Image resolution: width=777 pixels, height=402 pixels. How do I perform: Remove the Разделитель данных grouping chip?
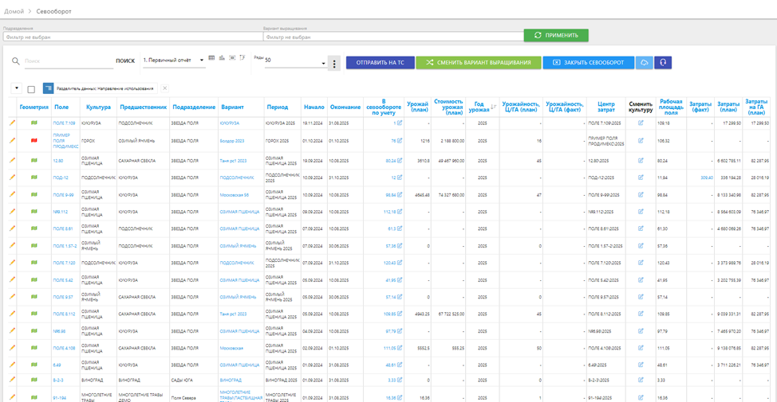pyautogui.click(x=164, y=88)
